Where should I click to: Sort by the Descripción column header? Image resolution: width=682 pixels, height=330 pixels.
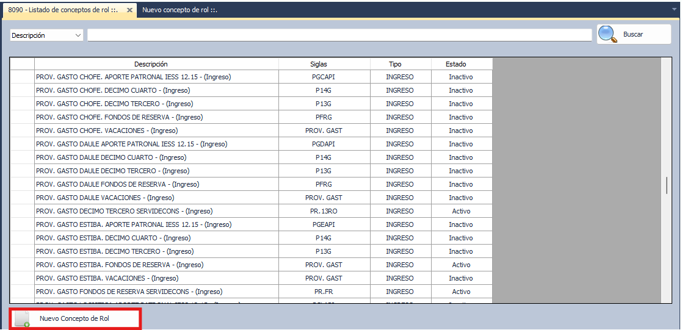point(151,64)
